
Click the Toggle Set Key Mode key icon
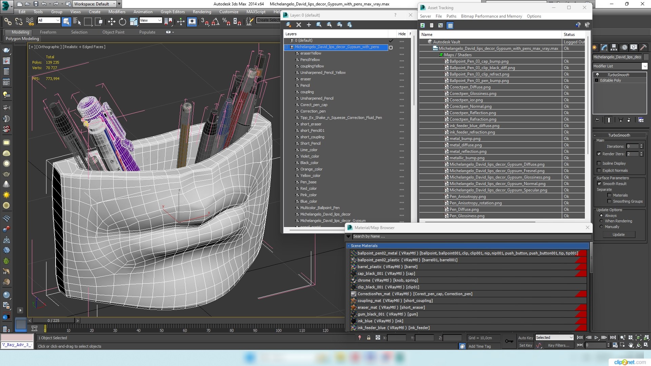[x=509, y=341]
